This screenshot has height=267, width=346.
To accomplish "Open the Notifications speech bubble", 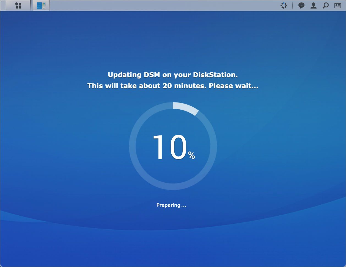I will pos(301,5).
